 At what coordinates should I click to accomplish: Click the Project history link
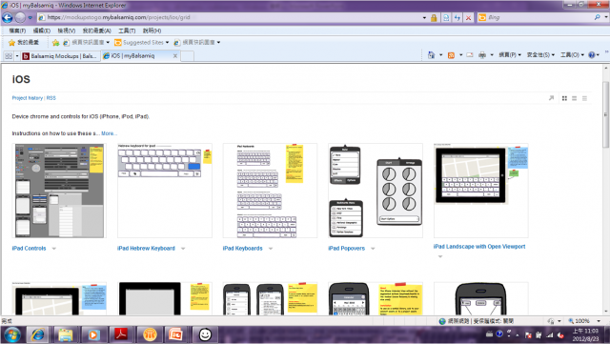[x=28, y=98]
